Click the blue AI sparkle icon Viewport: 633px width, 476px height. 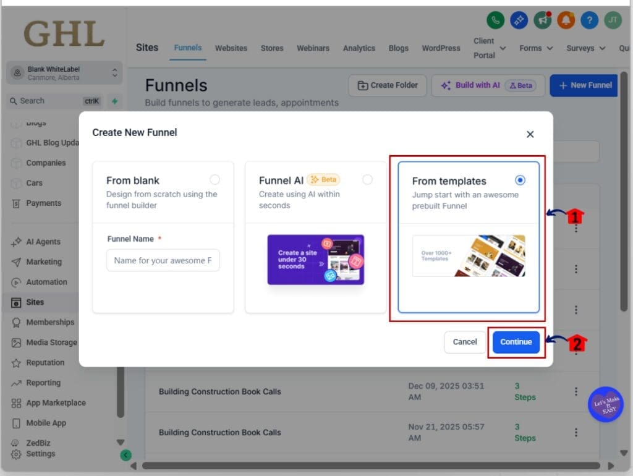click(519, 20)
